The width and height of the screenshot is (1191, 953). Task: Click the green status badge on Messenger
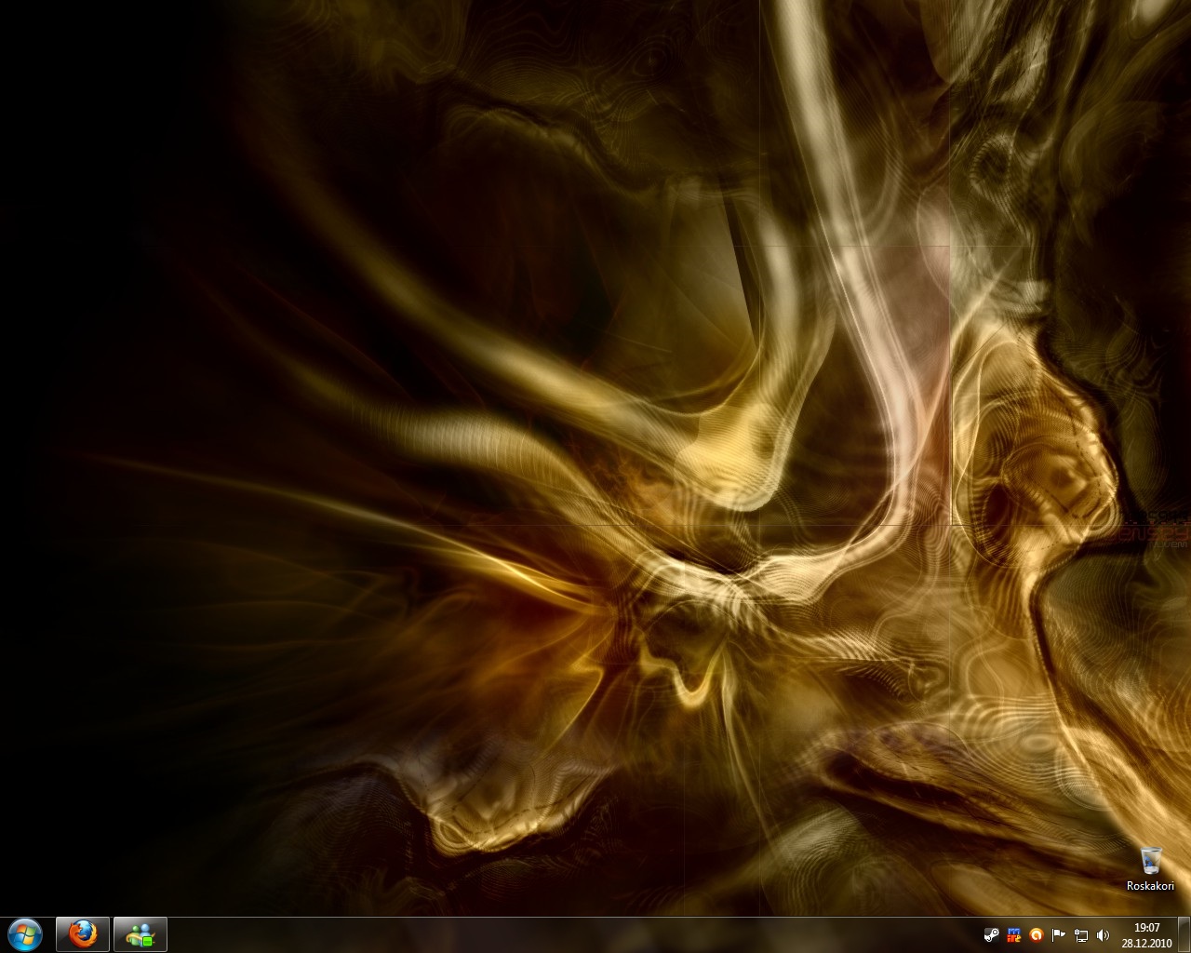147,939
